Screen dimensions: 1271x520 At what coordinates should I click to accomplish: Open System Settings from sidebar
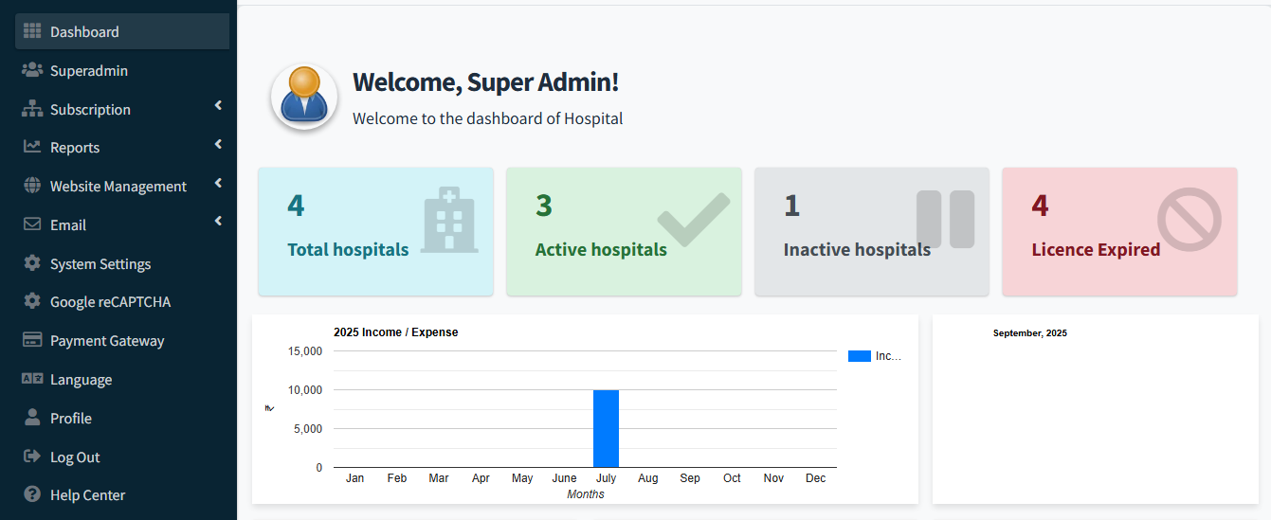(100, 263)
